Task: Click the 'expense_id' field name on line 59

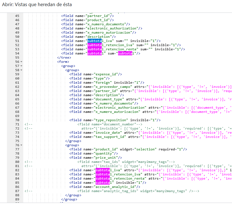Action: (106, 74)
